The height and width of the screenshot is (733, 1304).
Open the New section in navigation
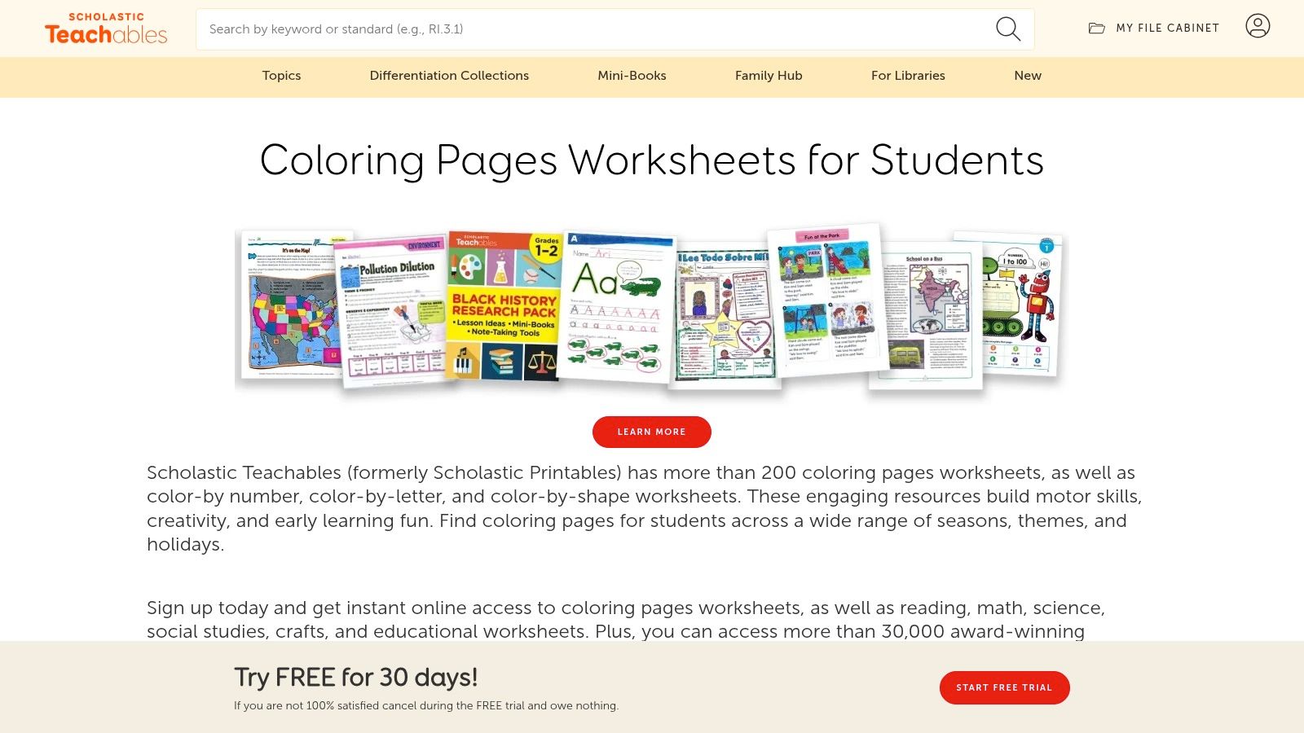coord(1027,76)
